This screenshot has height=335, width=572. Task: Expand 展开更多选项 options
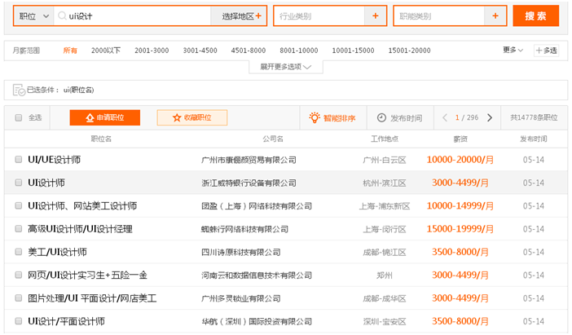pos(285,67)
